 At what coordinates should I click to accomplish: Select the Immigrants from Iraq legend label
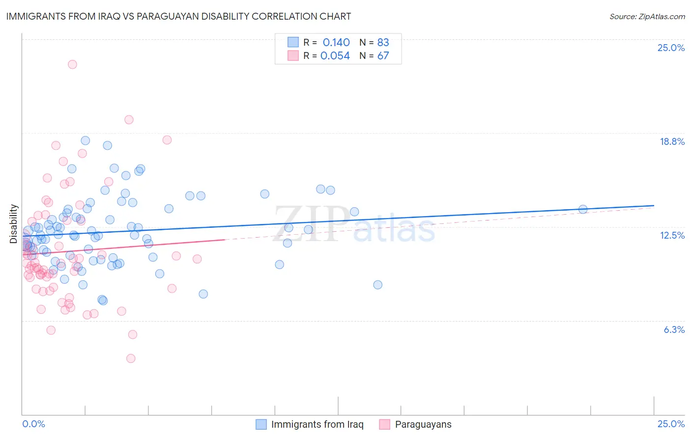tap(317, 424)
